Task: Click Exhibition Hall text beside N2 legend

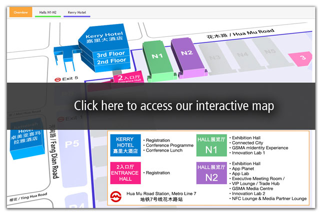Action: [x=246, y=164]
